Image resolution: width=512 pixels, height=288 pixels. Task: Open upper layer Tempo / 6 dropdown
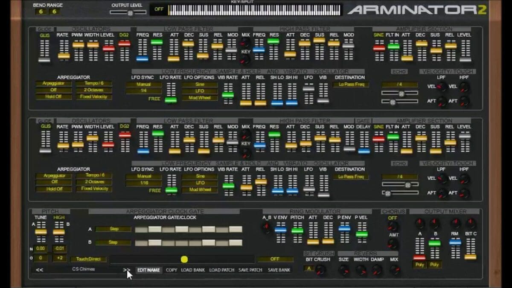click(94, 84)
